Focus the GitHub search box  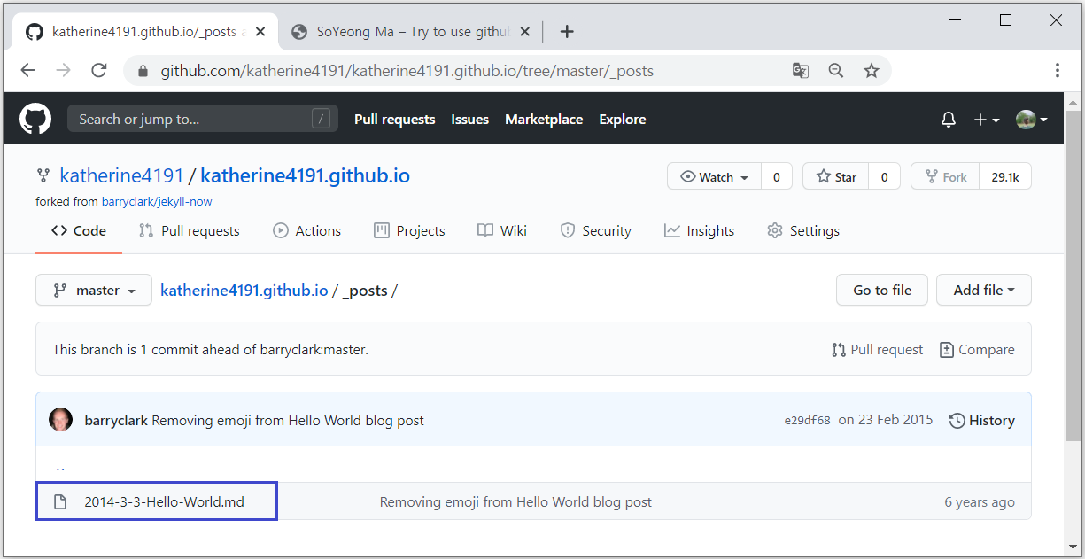click(x=203, y=119)
